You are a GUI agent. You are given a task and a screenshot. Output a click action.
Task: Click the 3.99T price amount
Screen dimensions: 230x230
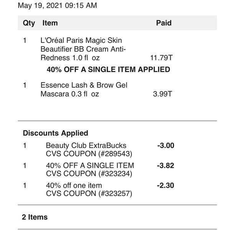163,94
